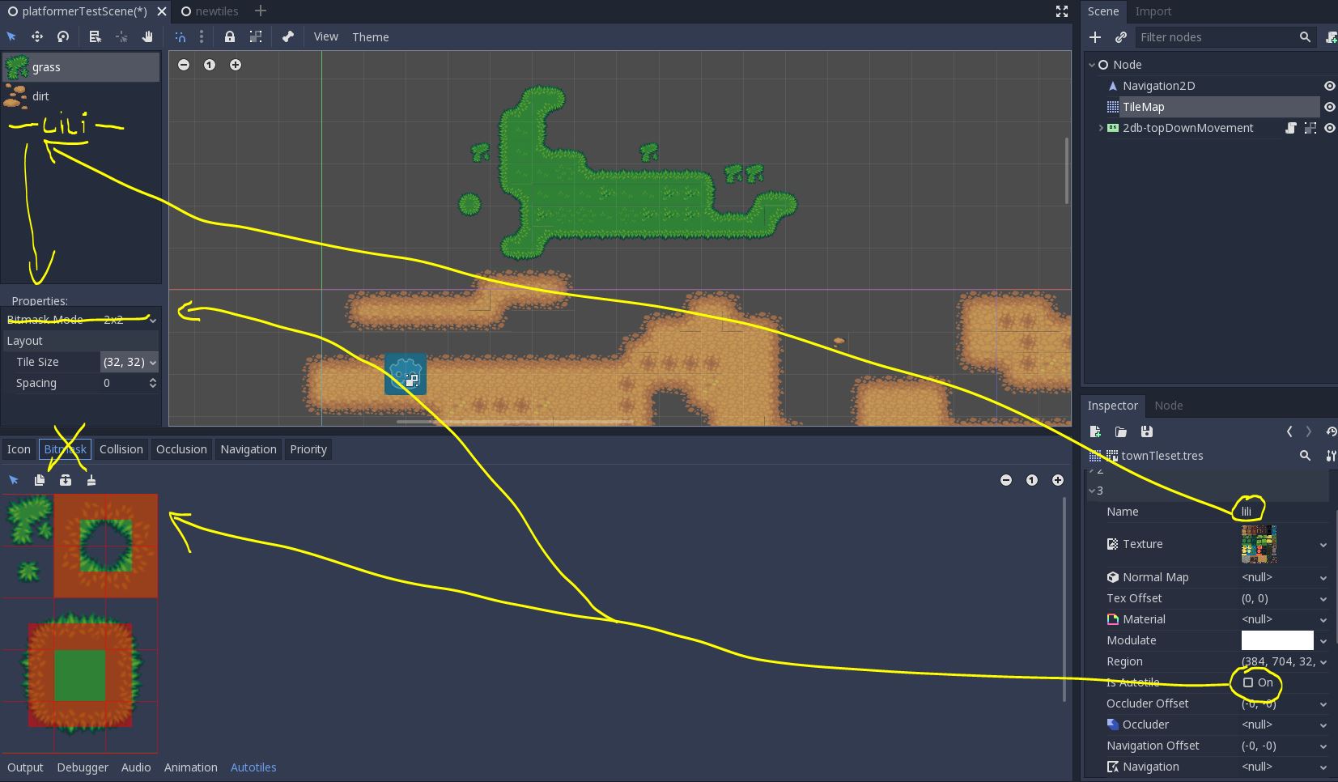Turn off the Is Autotile checkbox
1338x782 pixels.
pyautogui.click(x=1250, y=682)
